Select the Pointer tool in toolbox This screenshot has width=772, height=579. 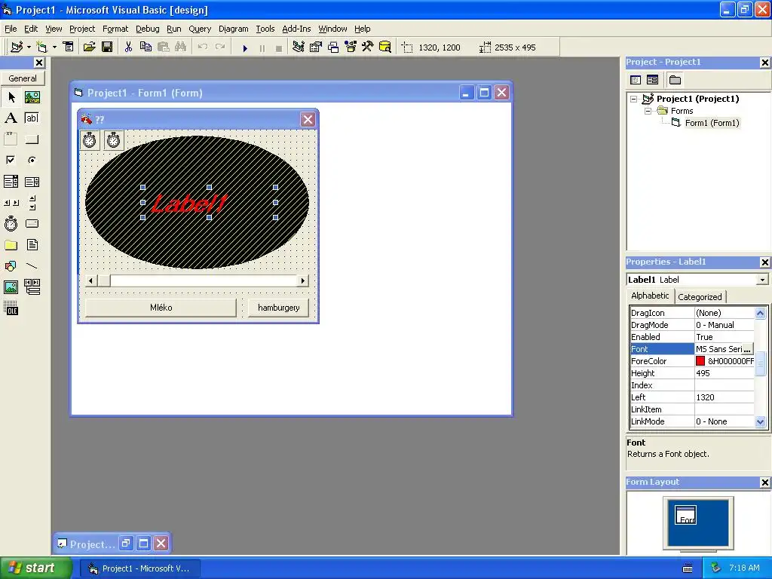(x=11, y=97)
